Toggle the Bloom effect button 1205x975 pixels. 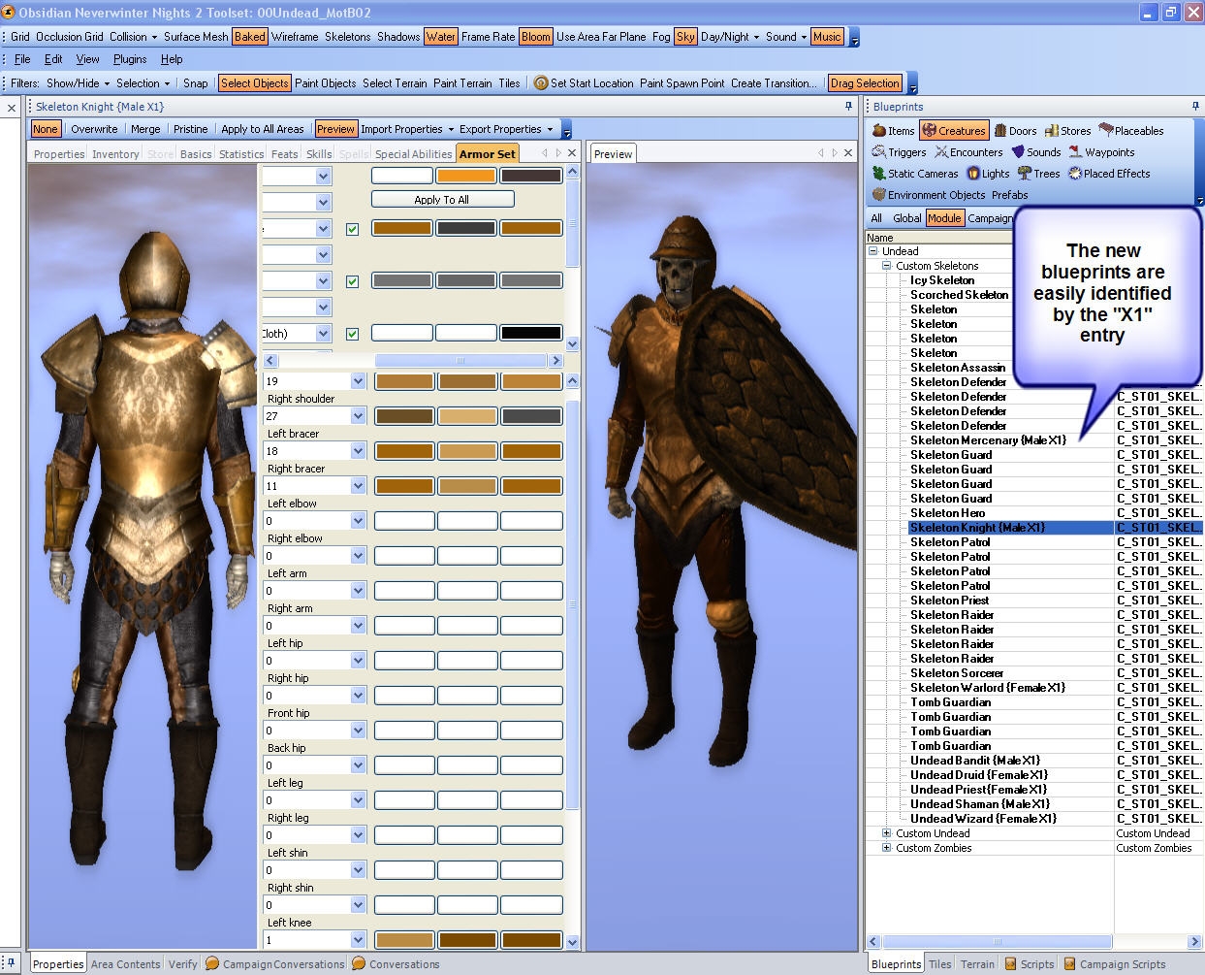[x=535, y=37]
